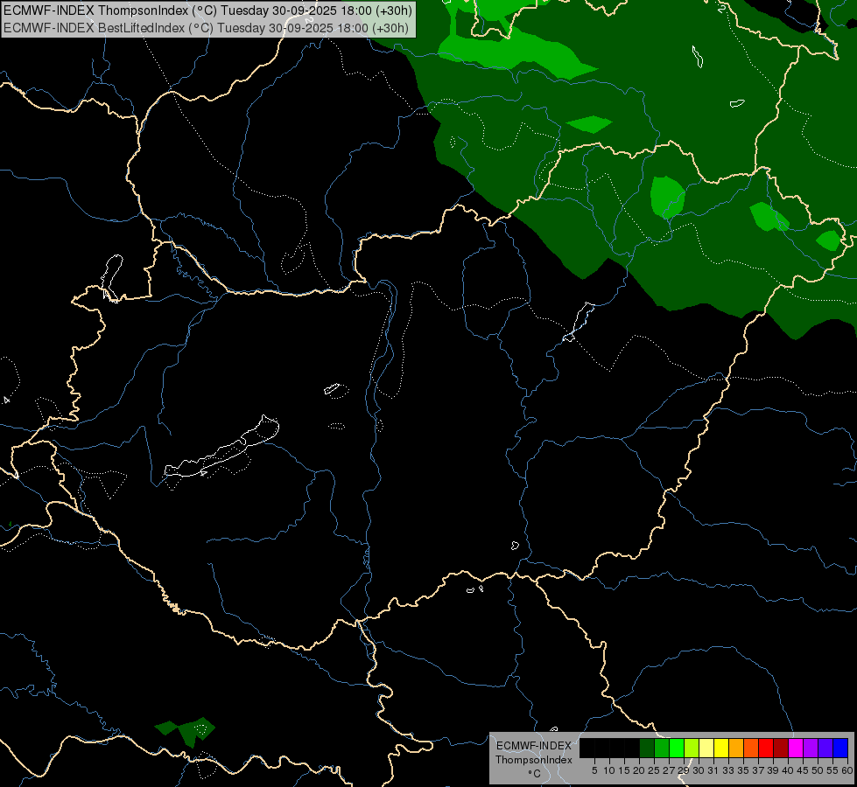Select the bright green legend swatch between 27 and 29
The width and height of the screenshot is (857, 787).
pyautogui.click(x=677, y=748)
